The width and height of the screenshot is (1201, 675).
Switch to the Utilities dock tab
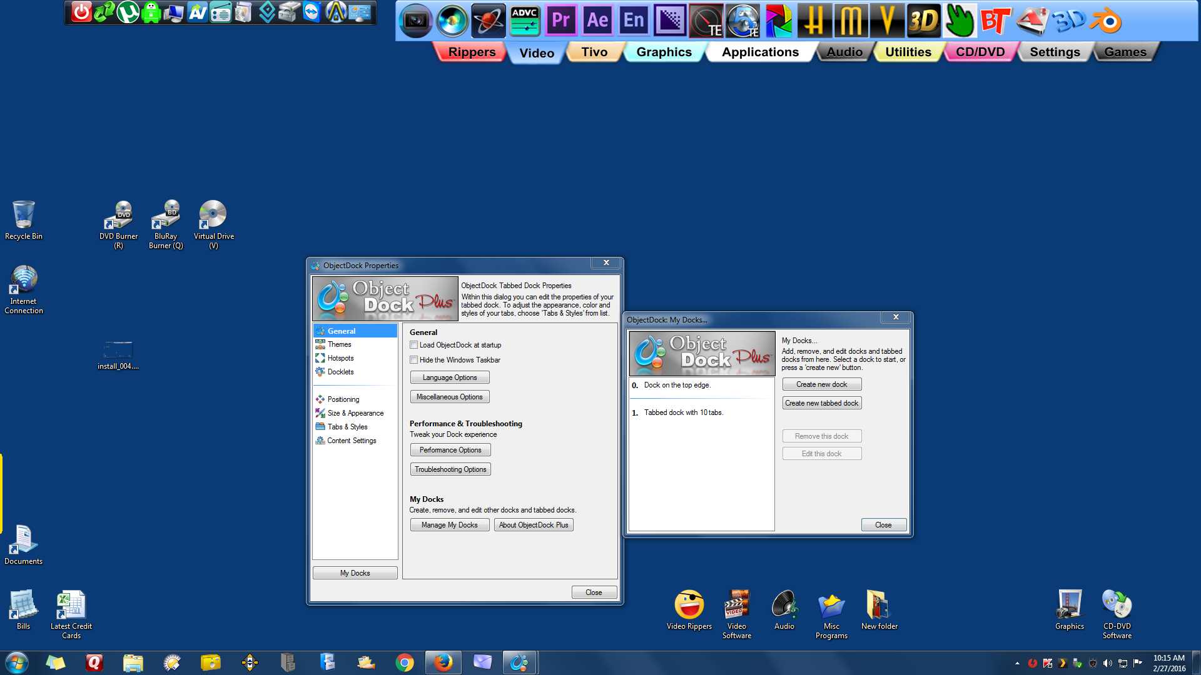tap(908, 52)
